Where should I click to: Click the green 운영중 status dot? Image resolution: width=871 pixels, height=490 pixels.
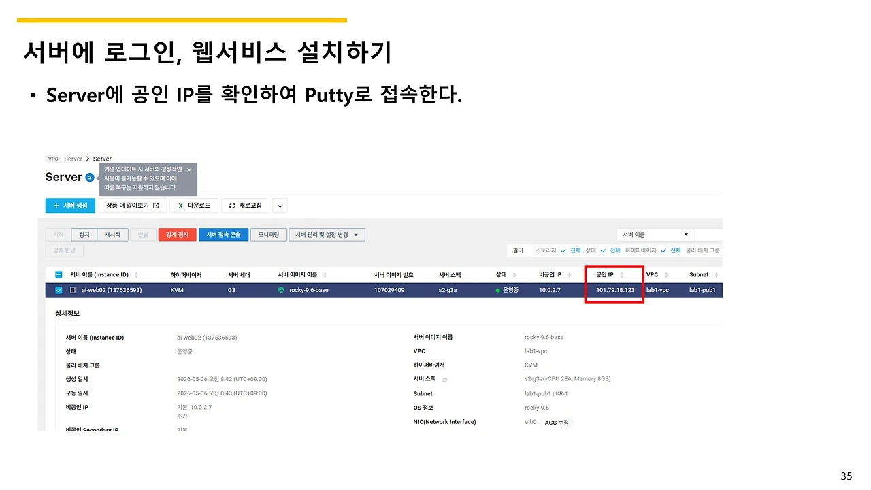point(498,291)
